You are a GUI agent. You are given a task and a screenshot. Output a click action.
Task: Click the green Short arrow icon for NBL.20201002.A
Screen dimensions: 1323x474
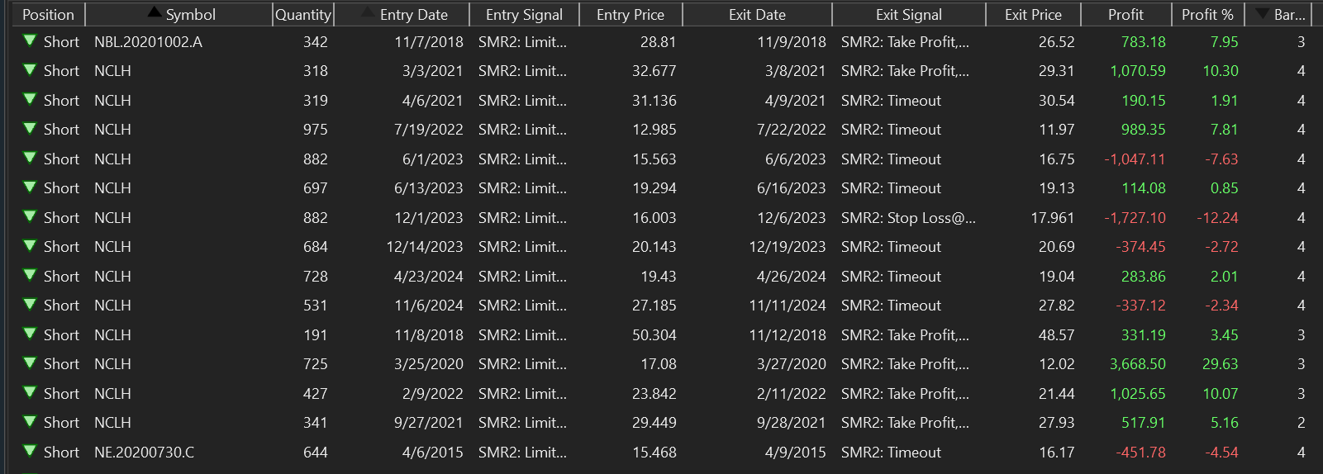30,40
